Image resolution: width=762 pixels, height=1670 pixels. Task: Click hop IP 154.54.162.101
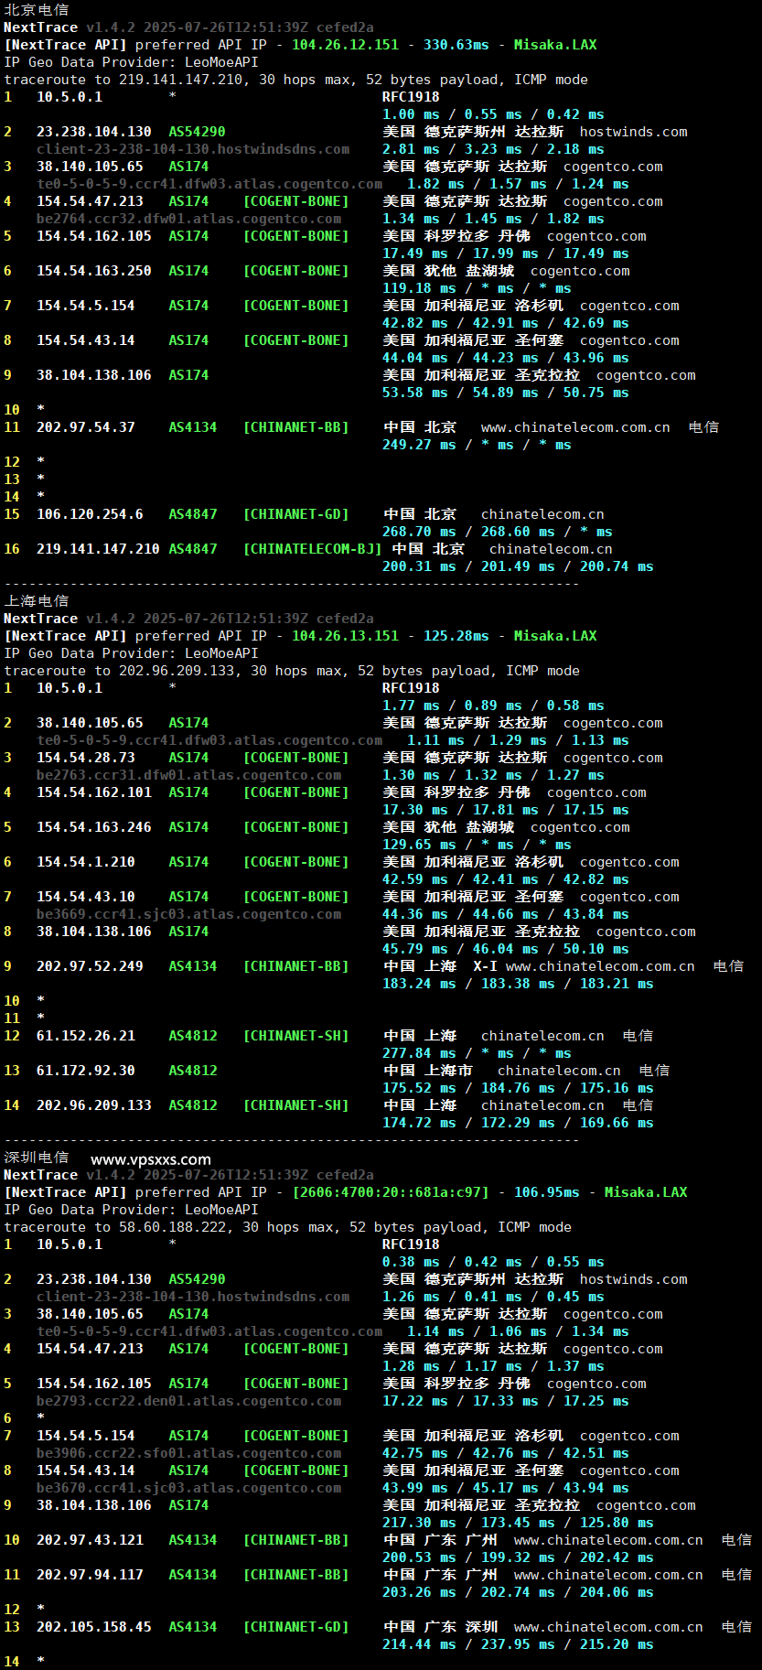[x=94, y=792]
